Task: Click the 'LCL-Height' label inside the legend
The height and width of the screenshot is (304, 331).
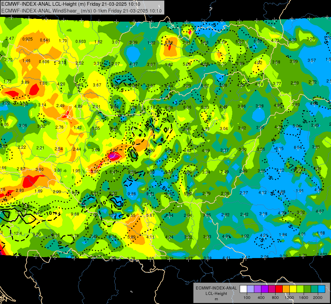Action: (x=216, y=294)
